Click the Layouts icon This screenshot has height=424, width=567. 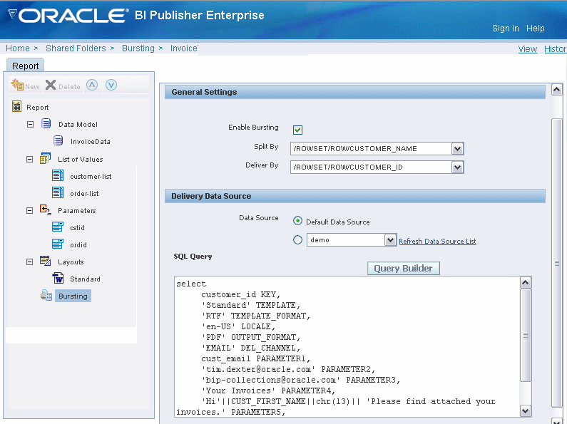(45, 261)
